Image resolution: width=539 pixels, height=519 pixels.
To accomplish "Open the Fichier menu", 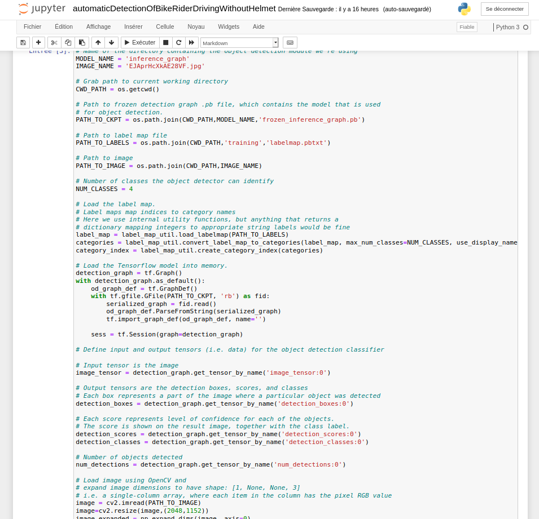I will 32,27.
